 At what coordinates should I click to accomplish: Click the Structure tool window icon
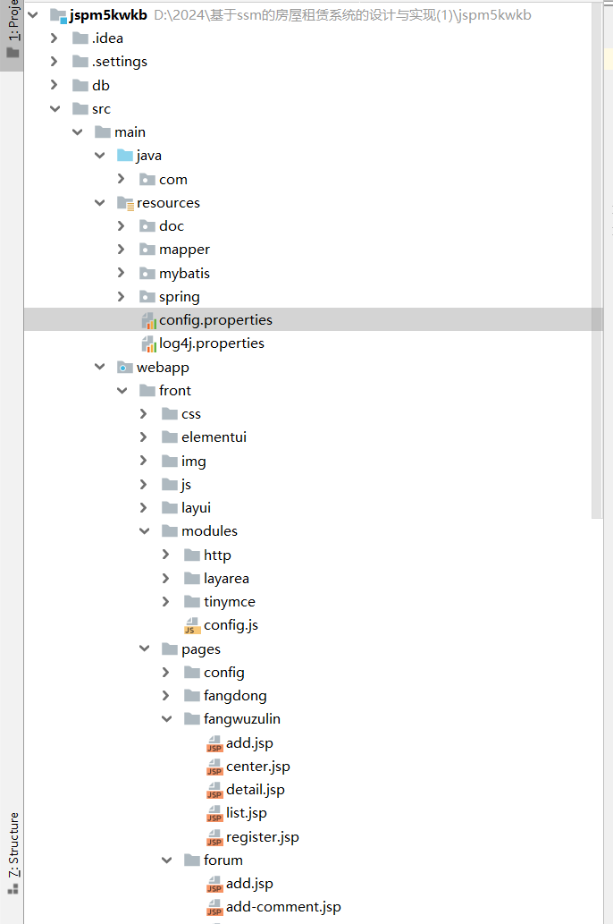[13, 889]
